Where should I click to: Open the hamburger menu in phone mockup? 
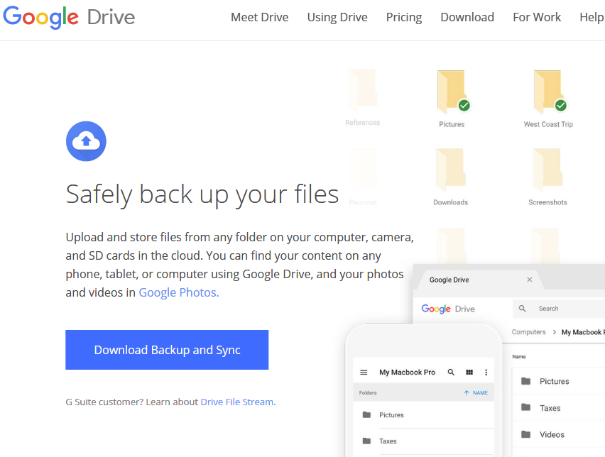(x=364, y=372)
